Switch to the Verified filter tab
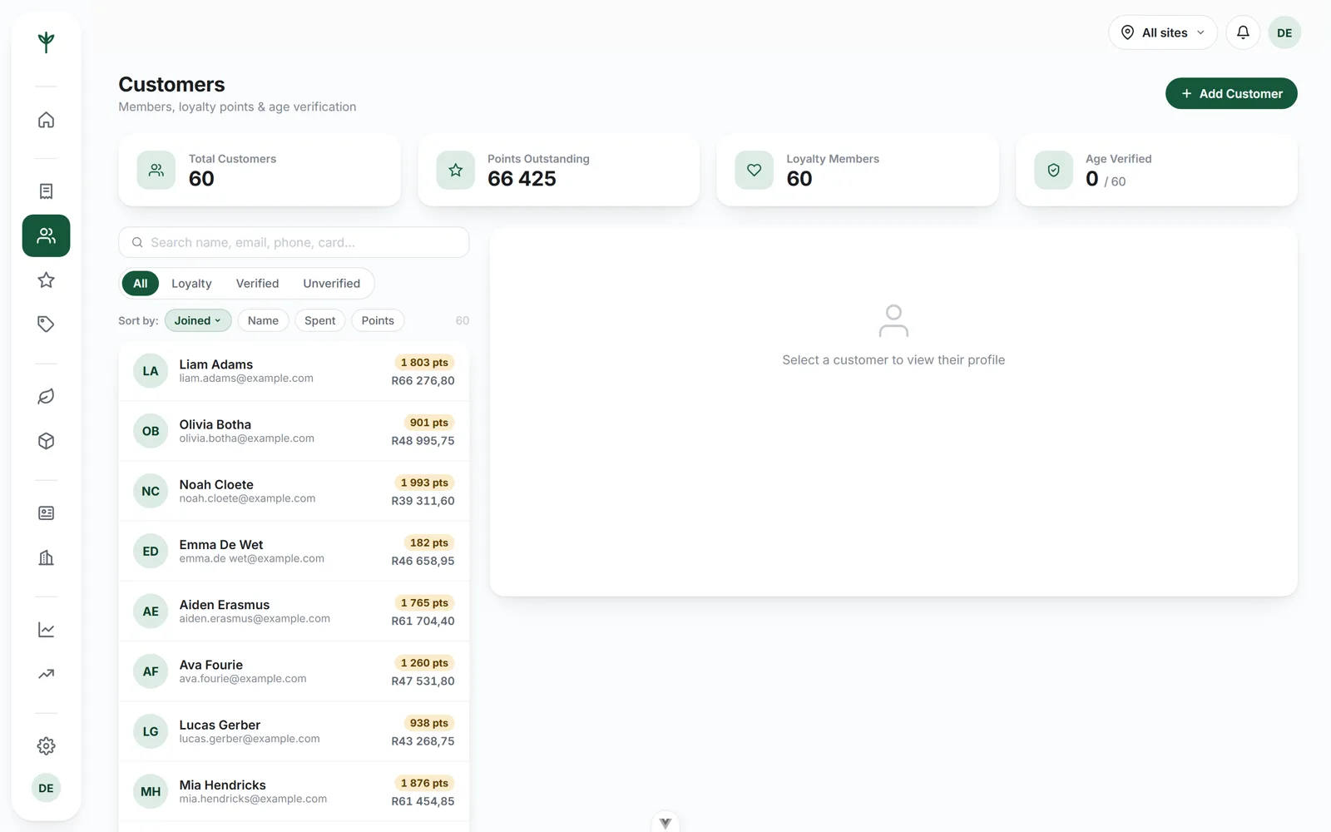Image resolution: width=1331 pixels, height=832 pixels. 257,284
